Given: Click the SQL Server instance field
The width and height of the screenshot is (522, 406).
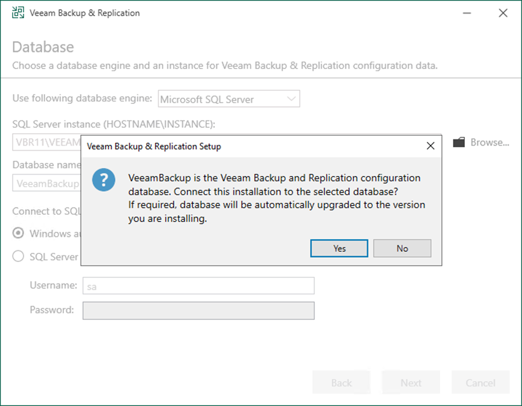Looking at the screenshot, I should [47, 142].
